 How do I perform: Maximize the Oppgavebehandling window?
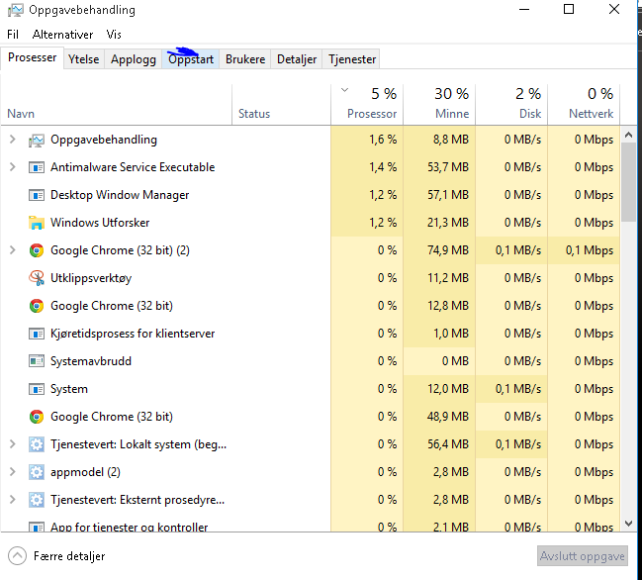[x=569, y=10]
